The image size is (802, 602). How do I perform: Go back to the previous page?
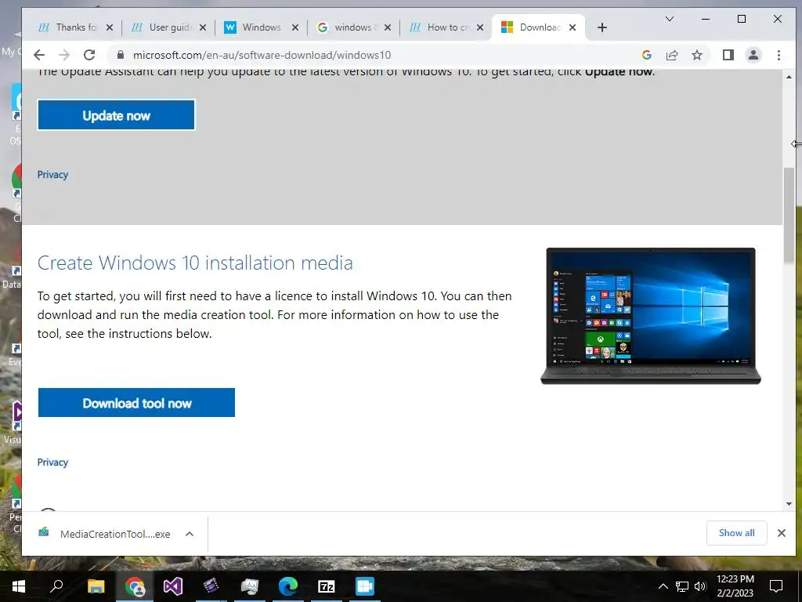click(x=39, y=56)
